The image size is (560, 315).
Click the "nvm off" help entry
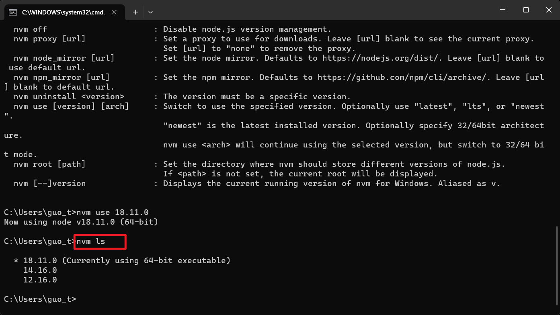(x=30, y=29)
